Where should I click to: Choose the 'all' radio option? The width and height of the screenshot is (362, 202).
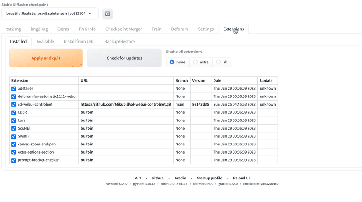[219, 62]
